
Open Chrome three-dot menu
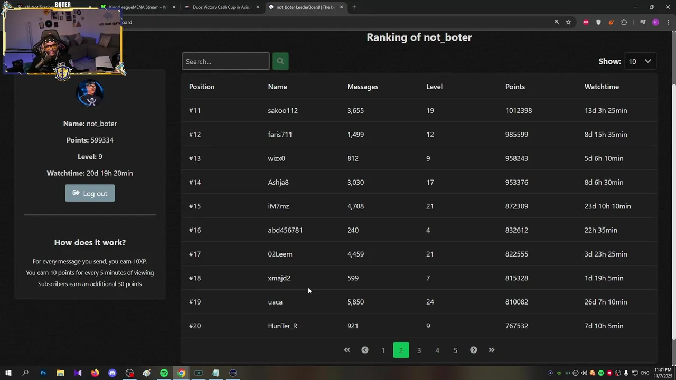point(668,22)
